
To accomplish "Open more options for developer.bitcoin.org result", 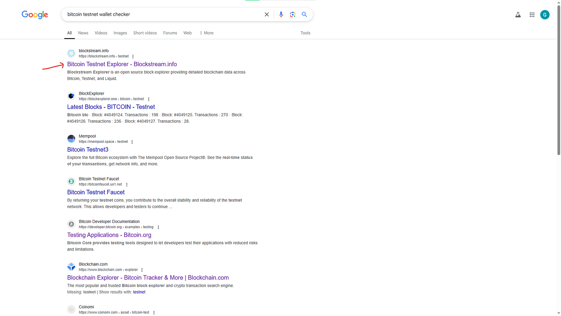I will (158, 227).
